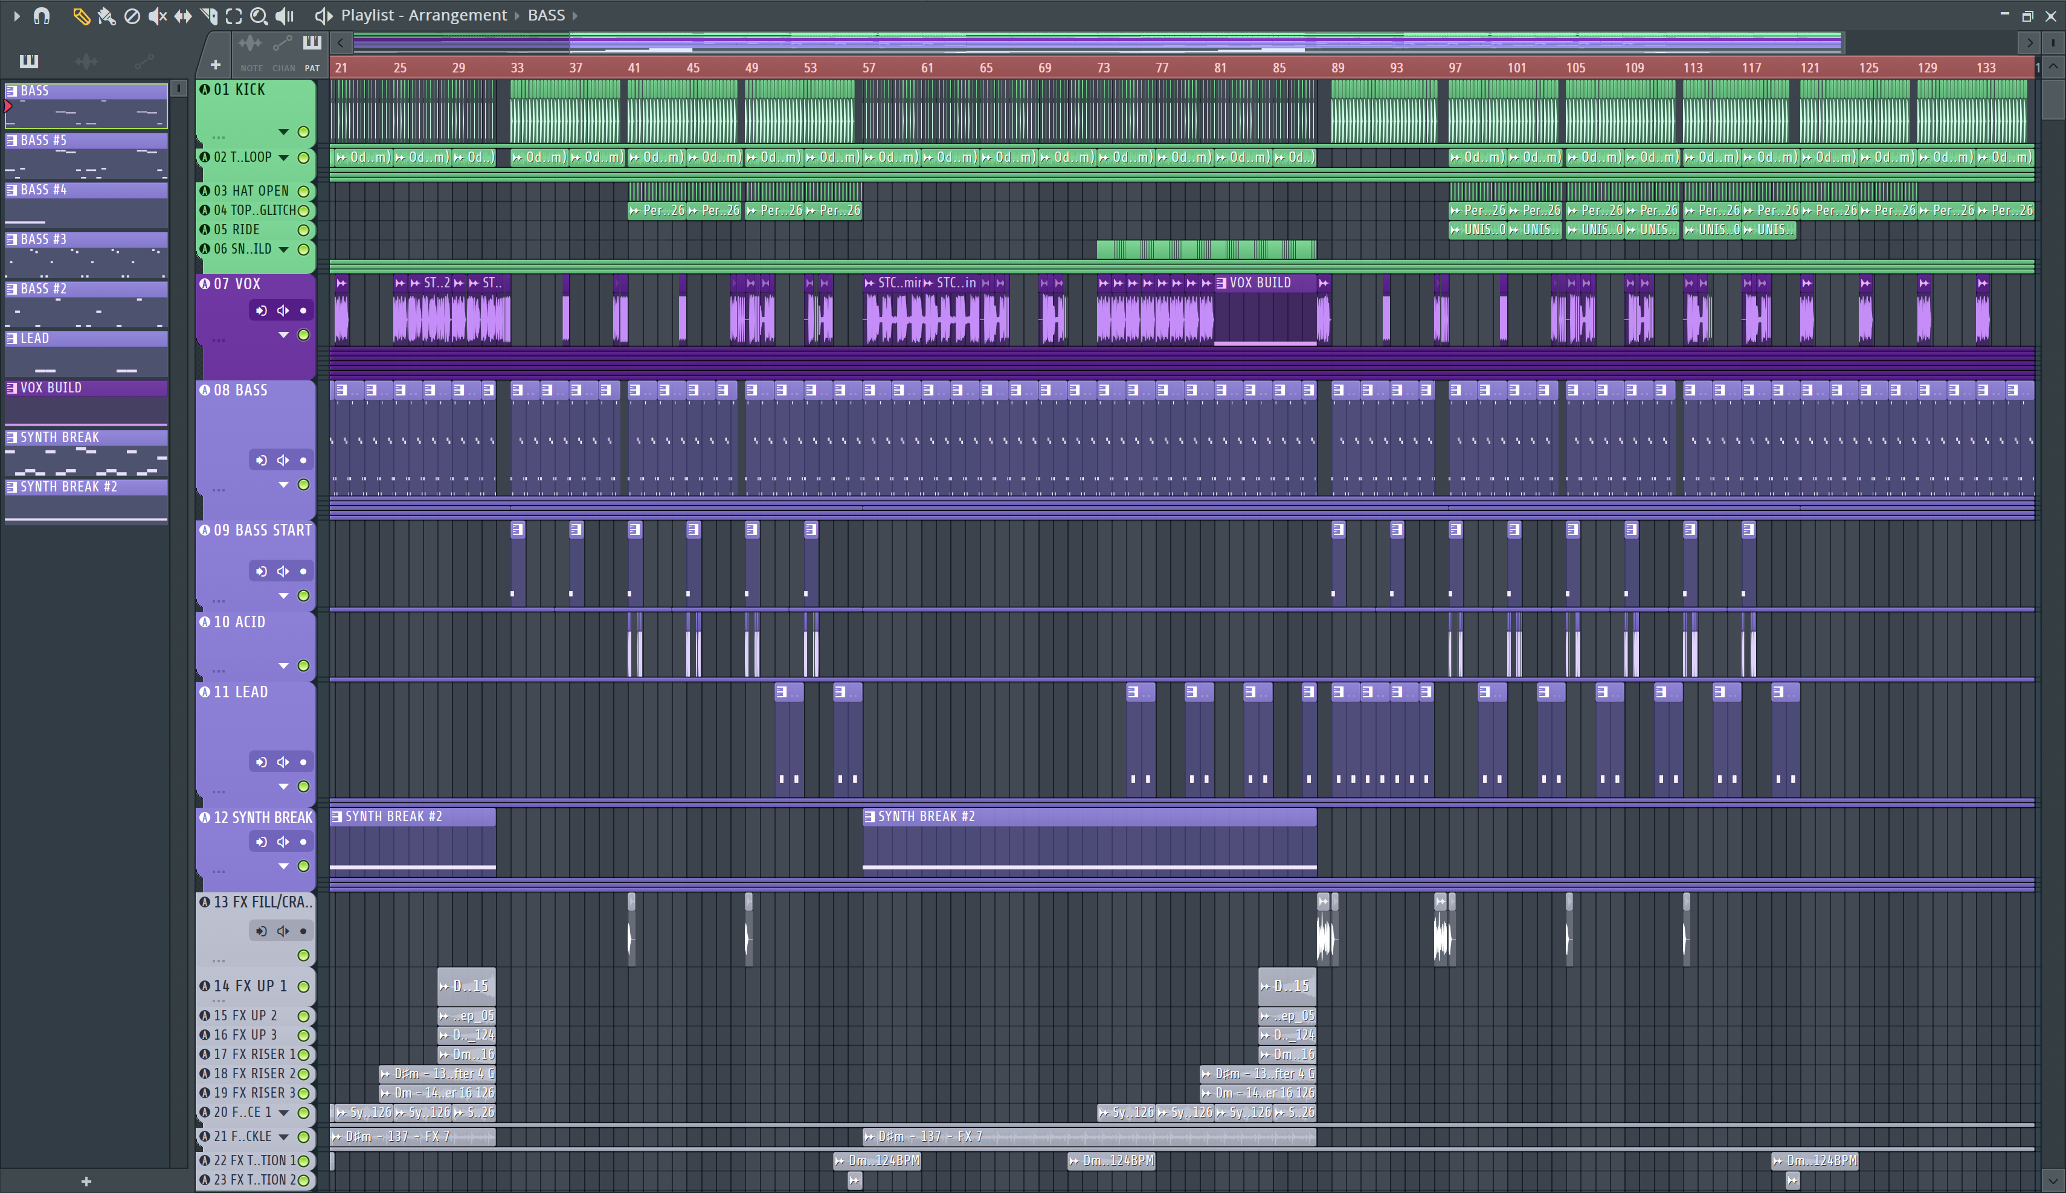Collapse the 09 BASS START track arrow
Viewport: 2066px width, 1193px height.
pos(284,596)
